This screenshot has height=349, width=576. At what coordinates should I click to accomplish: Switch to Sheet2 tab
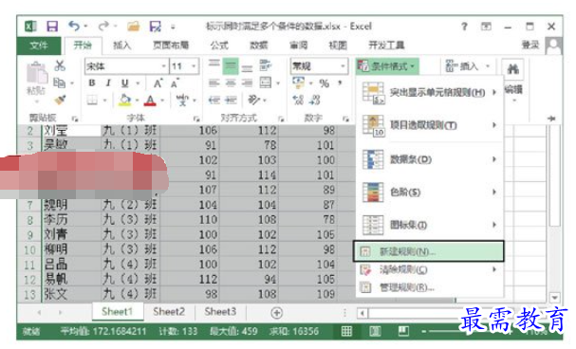169,312
